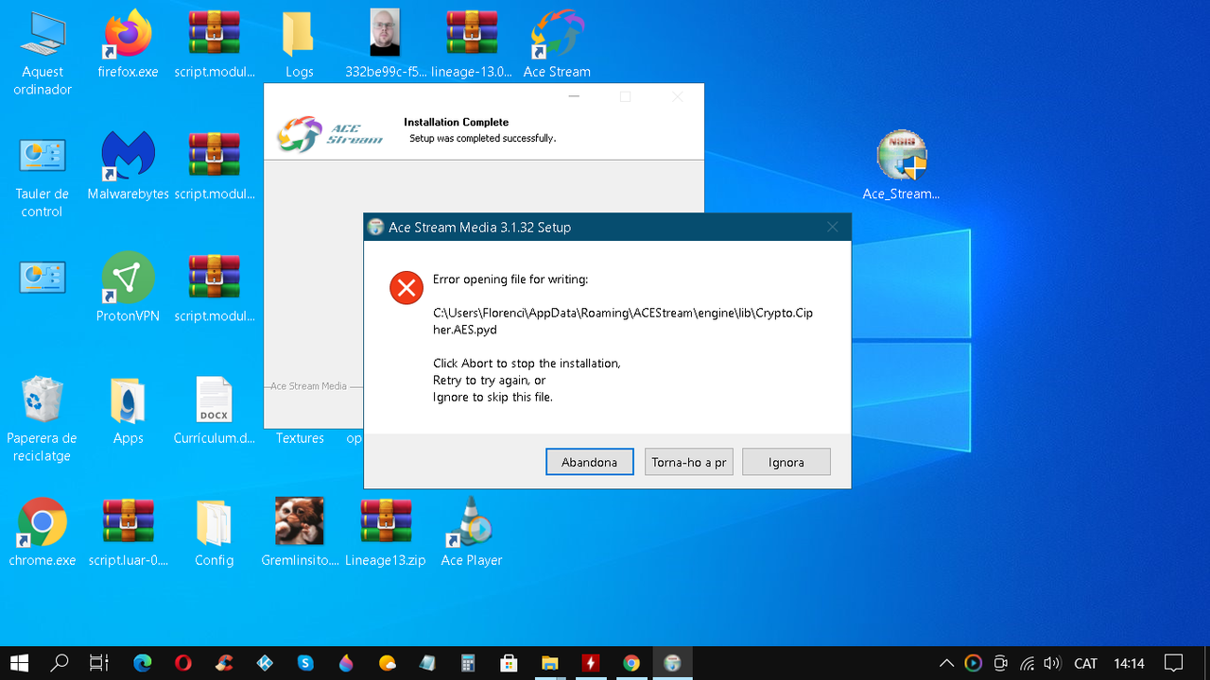Screen dimensions: 1210x680
Task: Select the 332be99c-f5... image file on the desktop
Action: 386,44
